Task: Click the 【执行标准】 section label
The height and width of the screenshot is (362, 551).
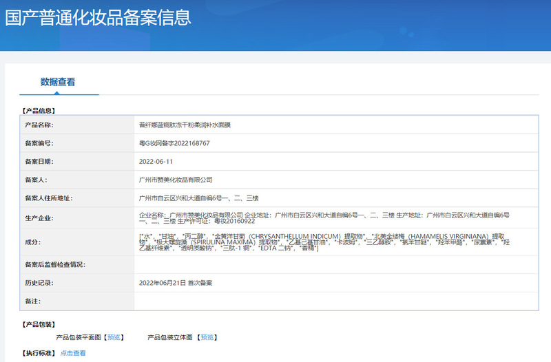Action: [x=39, y=353]
